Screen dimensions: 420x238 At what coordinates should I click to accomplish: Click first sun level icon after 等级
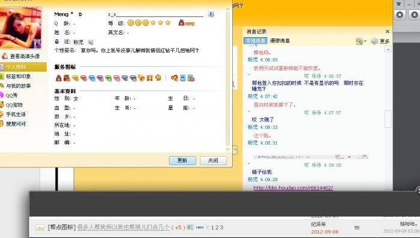pos(130,23)
